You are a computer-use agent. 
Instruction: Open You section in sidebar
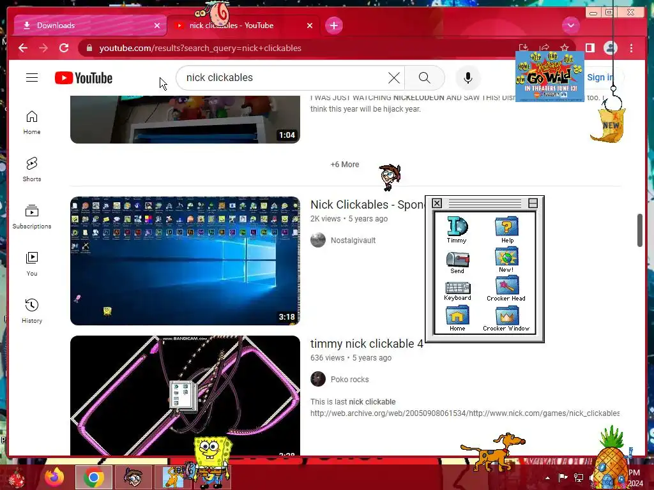tap(32, 264)
